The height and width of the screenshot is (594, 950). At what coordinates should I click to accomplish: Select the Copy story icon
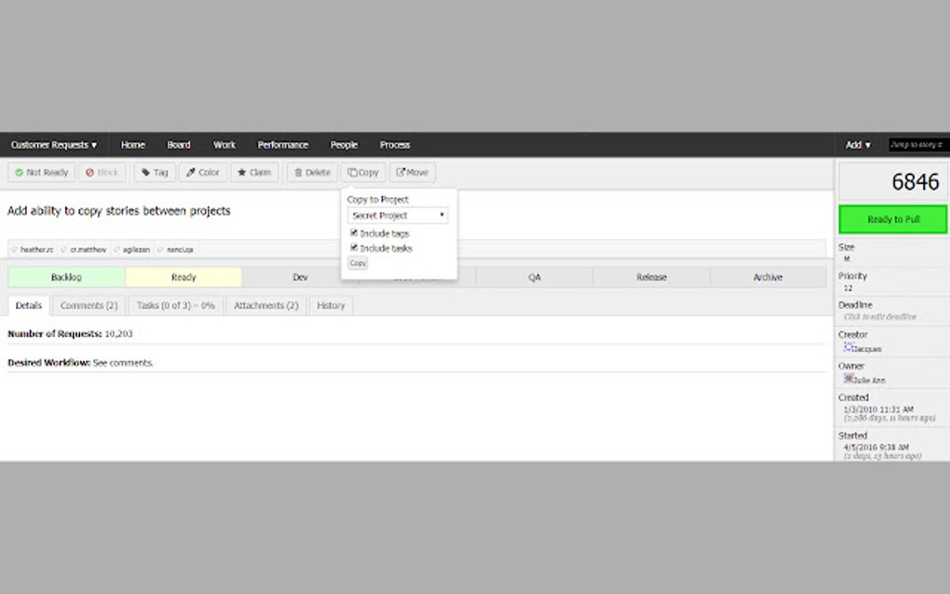coord(352,172)
